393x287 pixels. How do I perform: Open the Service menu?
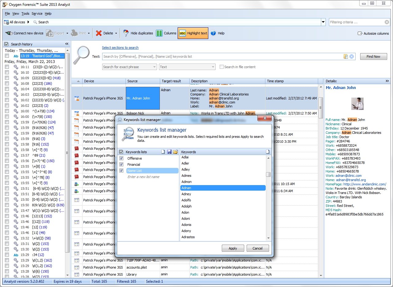click(37, 14)
